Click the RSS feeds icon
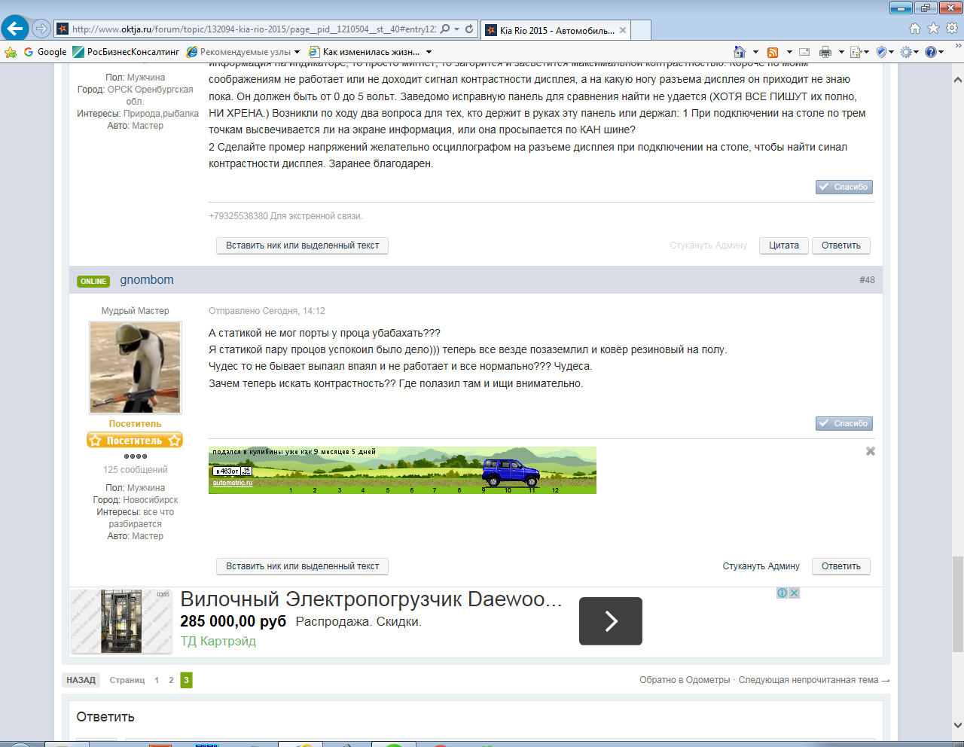Viewport: 964px width, 747px height. [x=773, y=52]
